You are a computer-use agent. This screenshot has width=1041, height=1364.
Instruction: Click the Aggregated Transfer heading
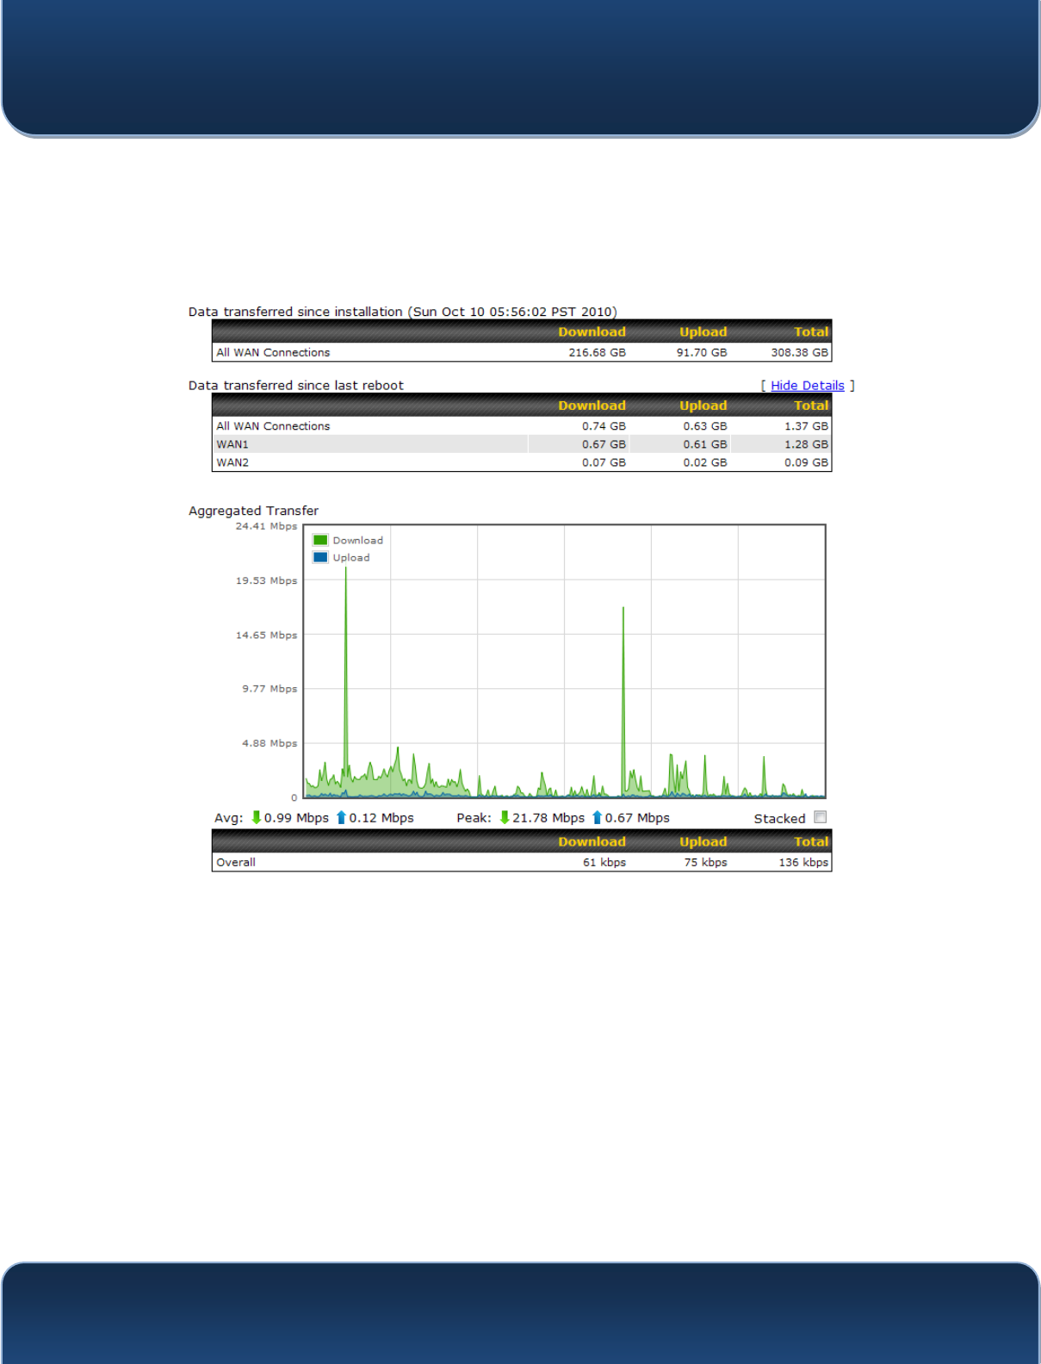(253, 511)
